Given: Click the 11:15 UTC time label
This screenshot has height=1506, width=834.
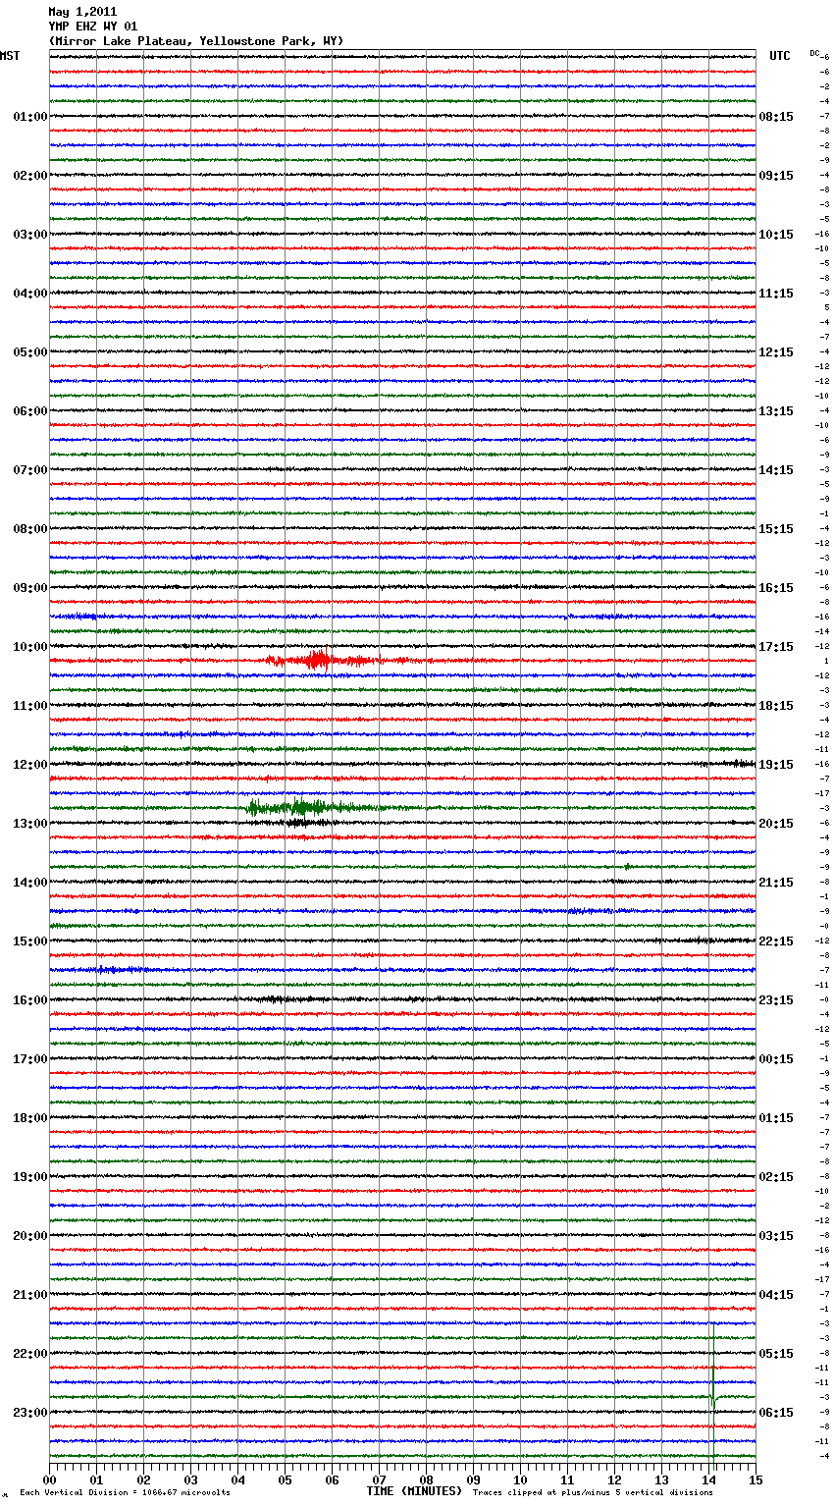Looking at the screenshot, I should tap(776, 294).
